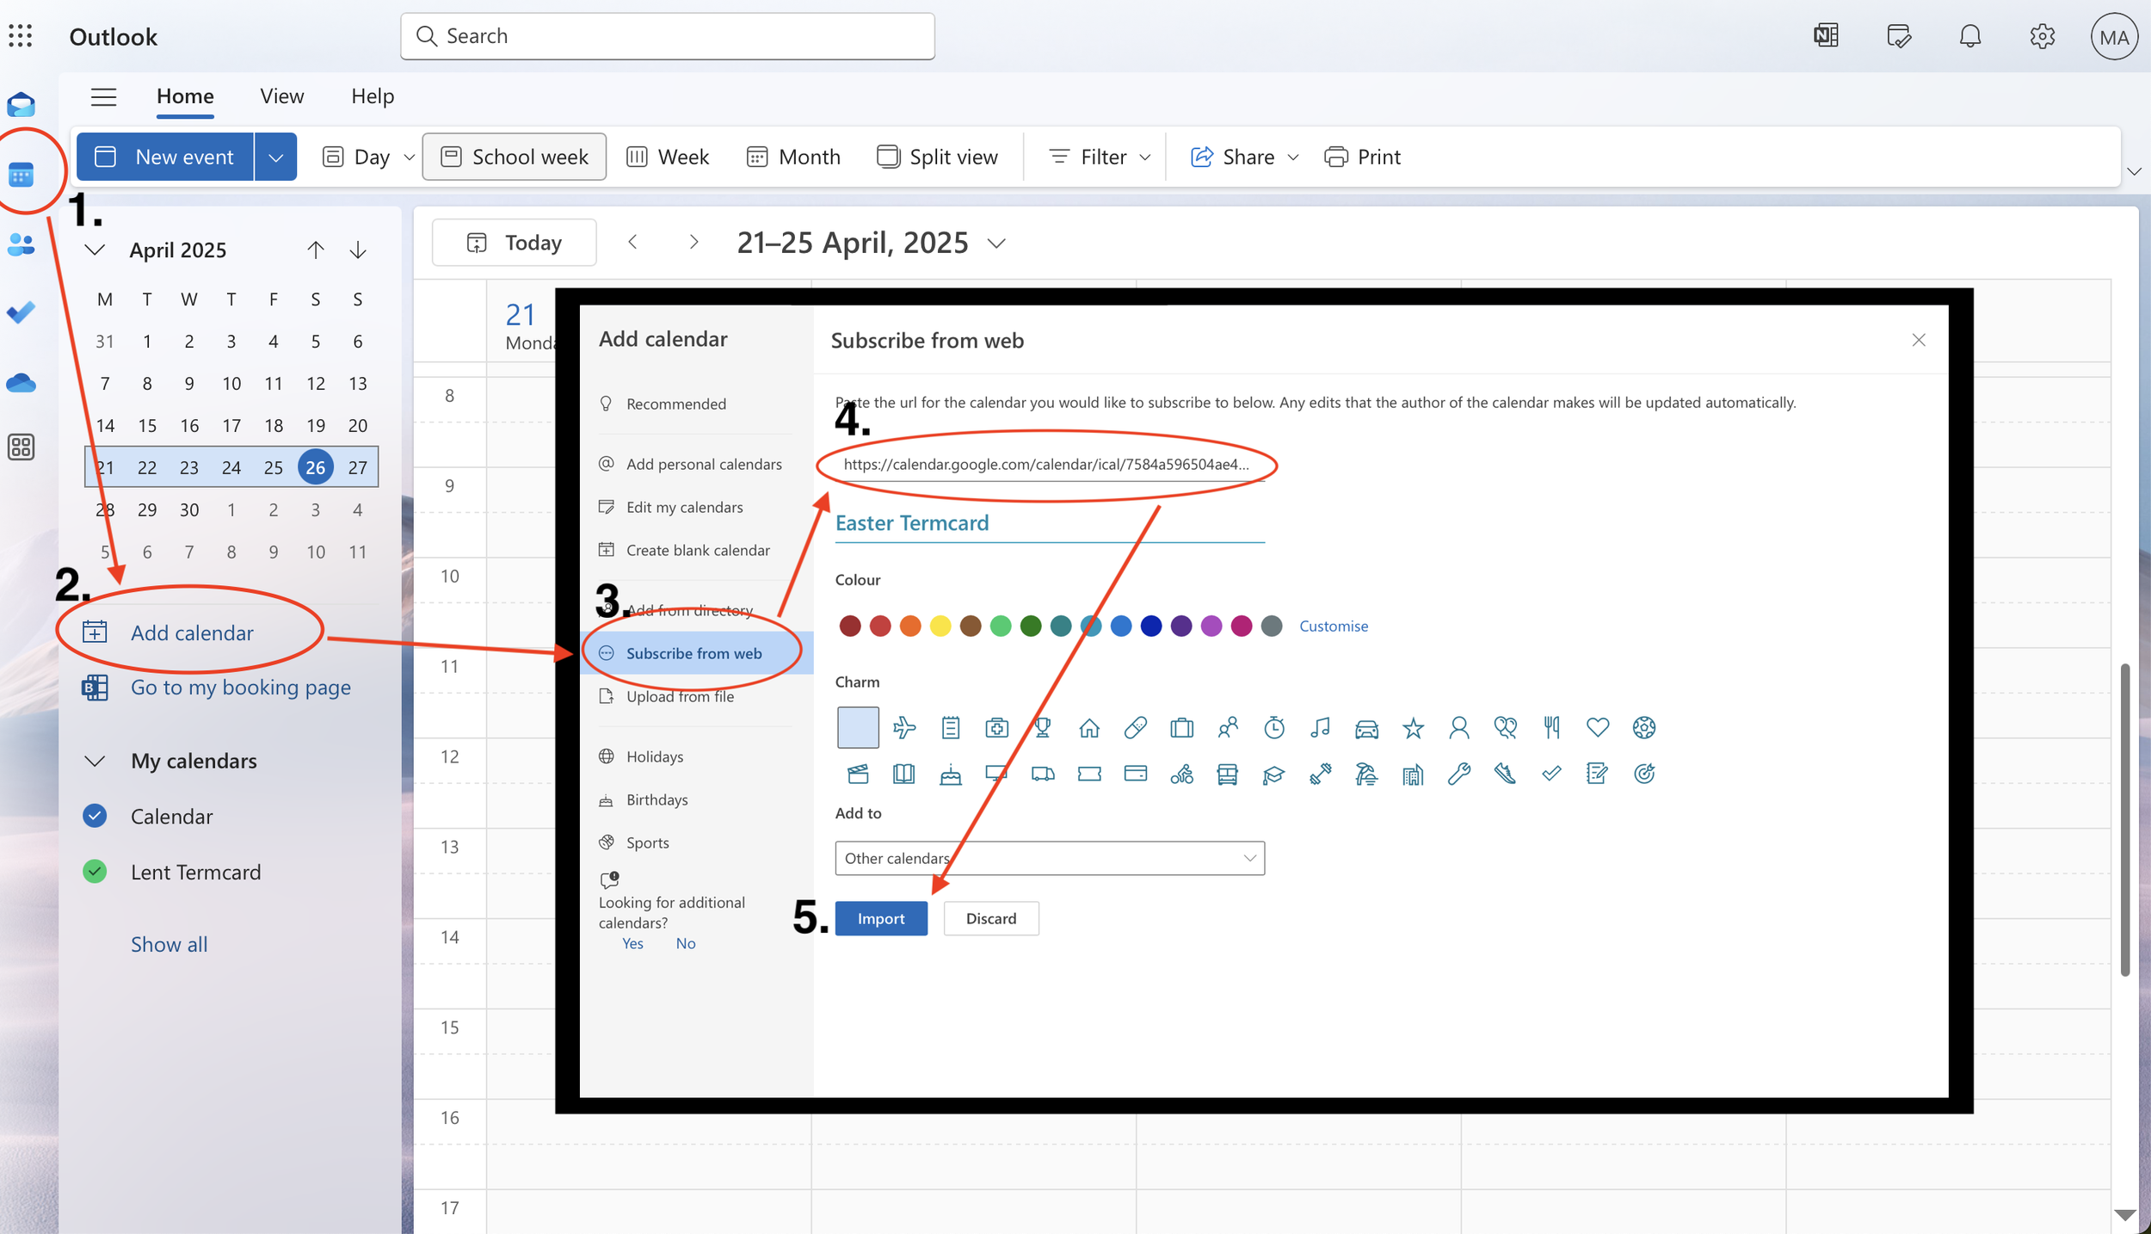Image resolution: width=2151 pixels, height=1234 pixels.
Task: Collapse the My calendars group
Action: click(x=95, y=761)
